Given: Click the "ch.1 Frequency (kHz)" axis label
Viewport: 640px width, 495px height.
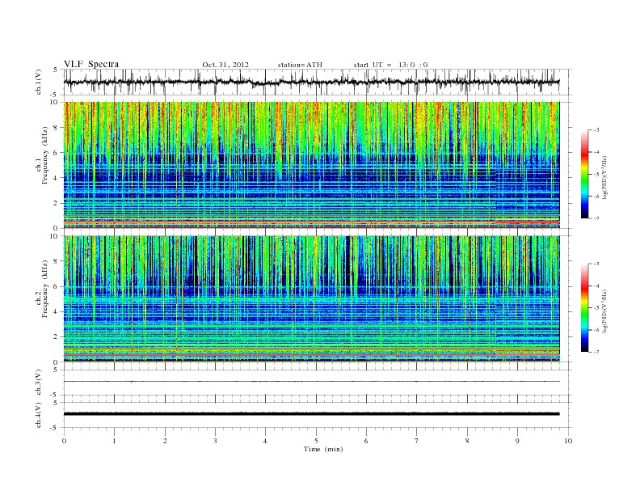Looking at the screenshot, I should click(43, 155).
